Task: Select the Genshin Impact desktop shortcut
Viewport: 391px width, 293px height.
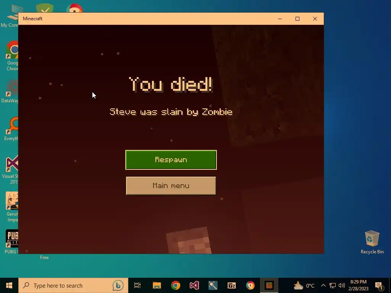Action: pyautogui.click(x=12, y=207)
